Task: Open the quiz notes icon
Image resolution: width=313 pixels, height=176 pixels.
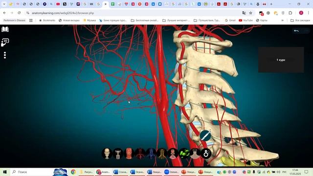Action: [x=5, y=43]
